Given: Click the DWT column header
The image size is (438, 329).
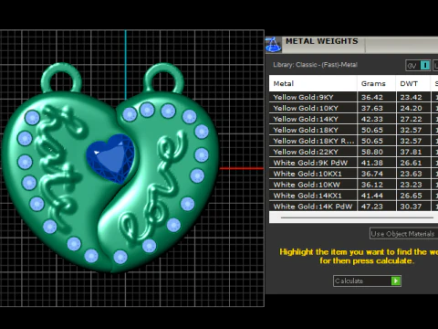Looking at the screenshot, I should coord(413,83).
